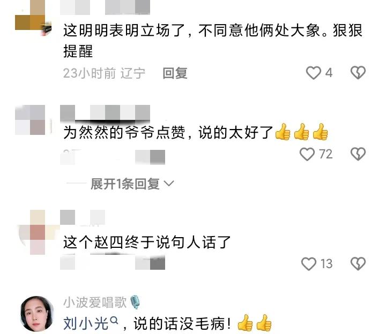
Task: Like the comment with 72 likes
Action: [x=307, y=154]
